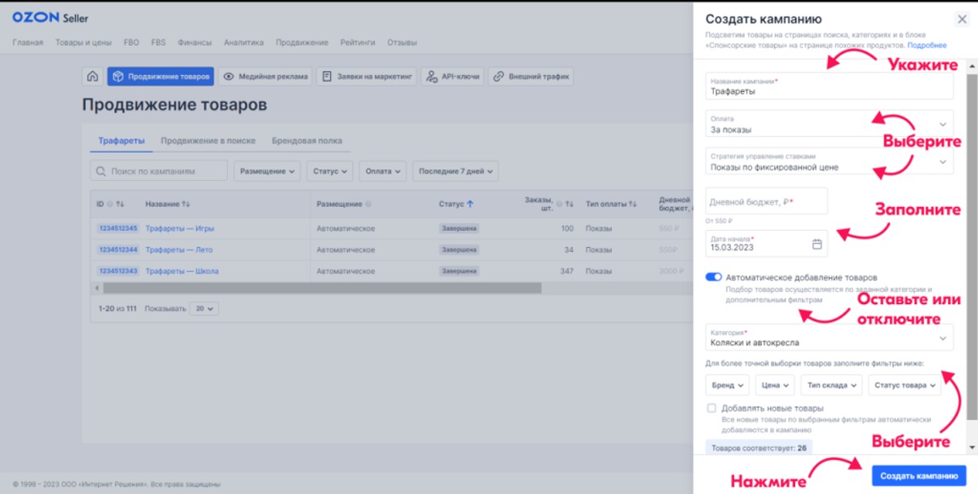Open Продвижение товаров toolbar button
This screenshot has height=494, width=978.
(x=161, y=77)
